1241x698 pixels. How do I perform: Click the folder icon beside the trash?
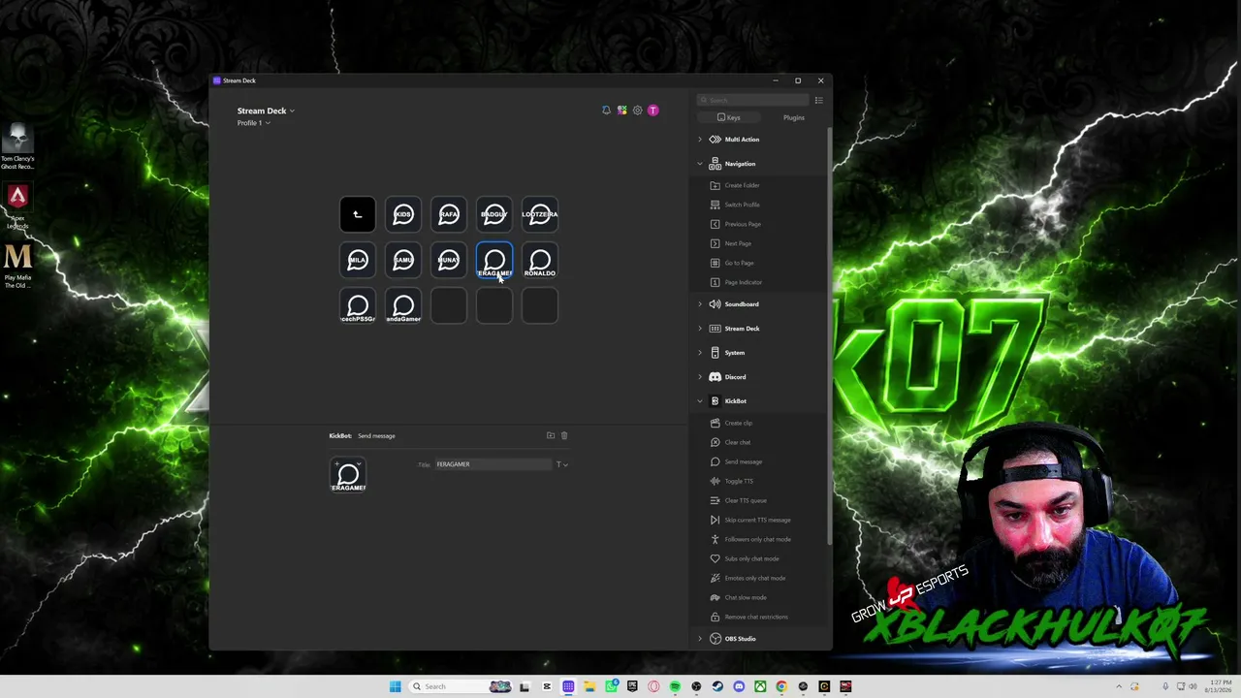[x=551, y=435]
